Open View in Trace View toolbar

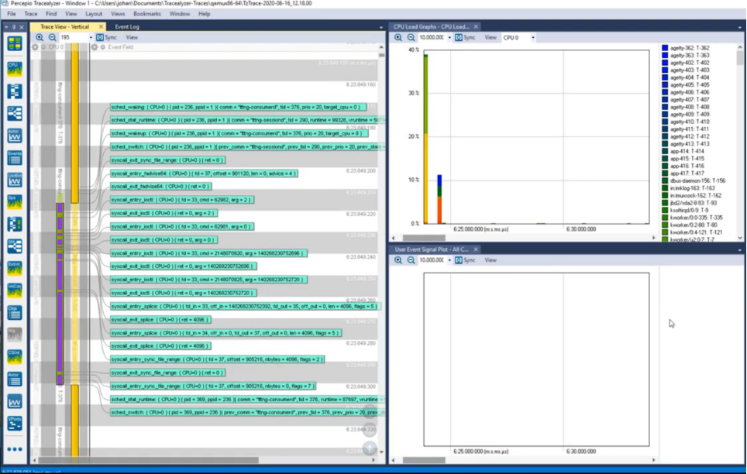[132, 37]
